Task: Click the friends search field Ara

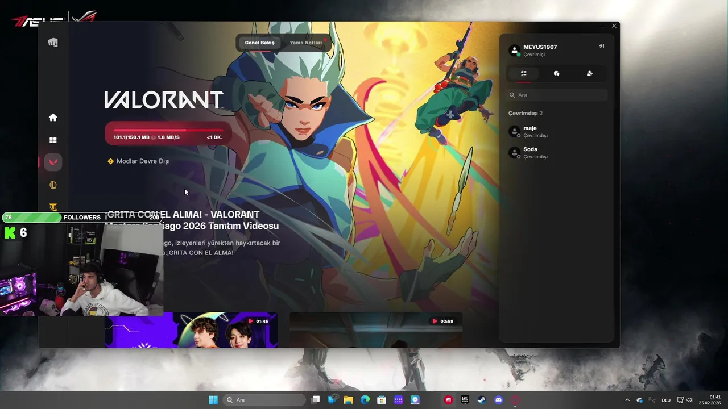Action: (557, 95)
